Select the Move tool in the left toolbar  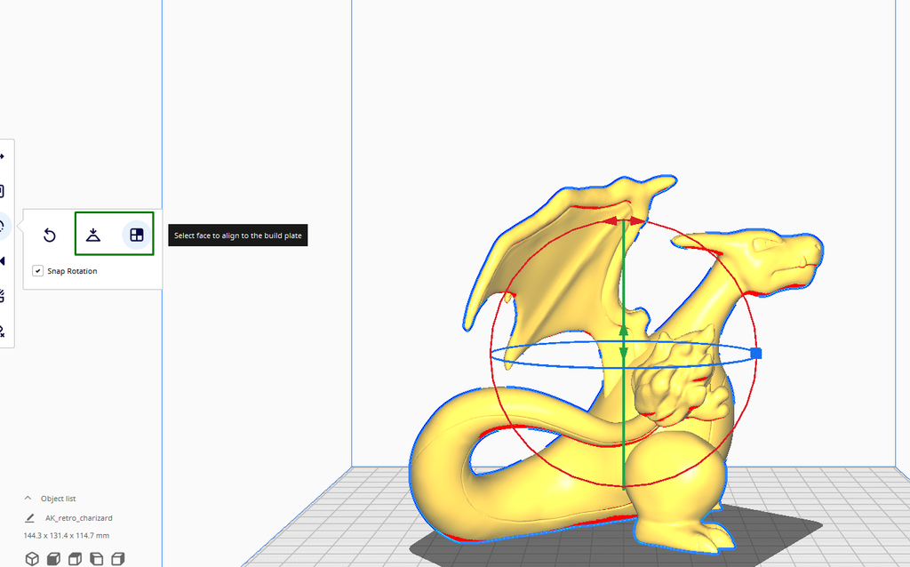tap(4, 157)
